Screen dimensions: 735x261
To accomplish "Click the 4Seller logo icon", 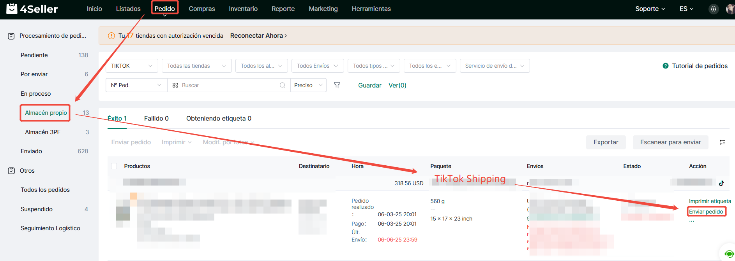I will pos(12,9).
